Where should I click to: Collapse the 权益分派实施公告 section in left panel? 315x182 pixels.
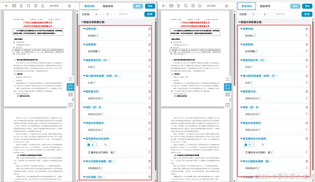[x=82, y=22]
